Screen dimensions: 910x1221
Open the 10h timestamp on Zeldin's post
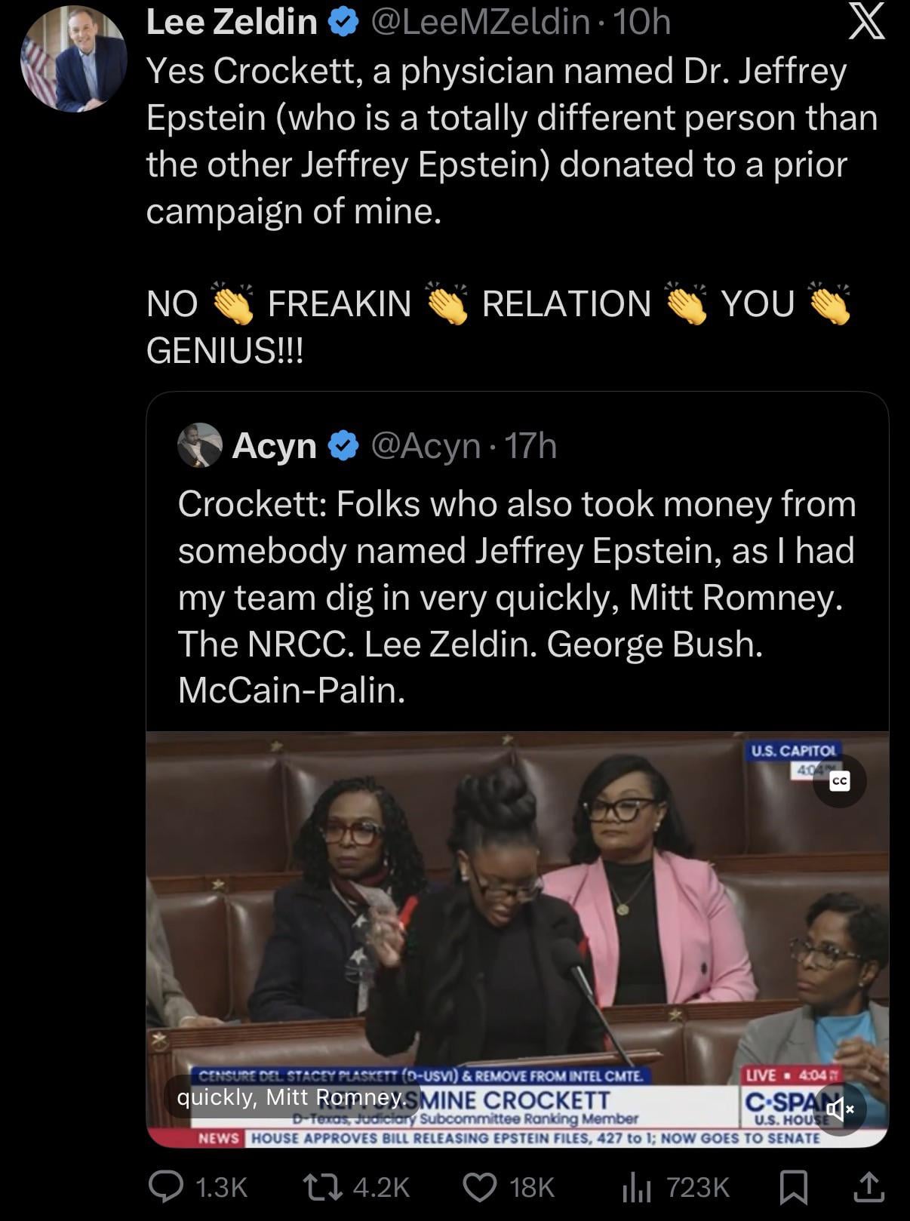click(x=641, y=22)
